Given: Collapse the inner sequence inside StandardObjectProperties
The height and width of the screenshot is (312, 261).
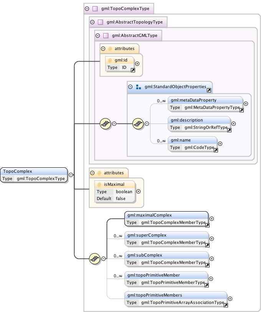Looking at the screenshot, I should pyautogui.click(x=147, y=123).
